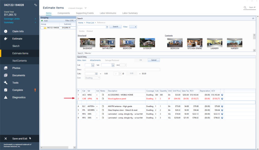Screen dimensions: 259x150
Task: Click the Coverage Limits link
Action: click(12, 19)
